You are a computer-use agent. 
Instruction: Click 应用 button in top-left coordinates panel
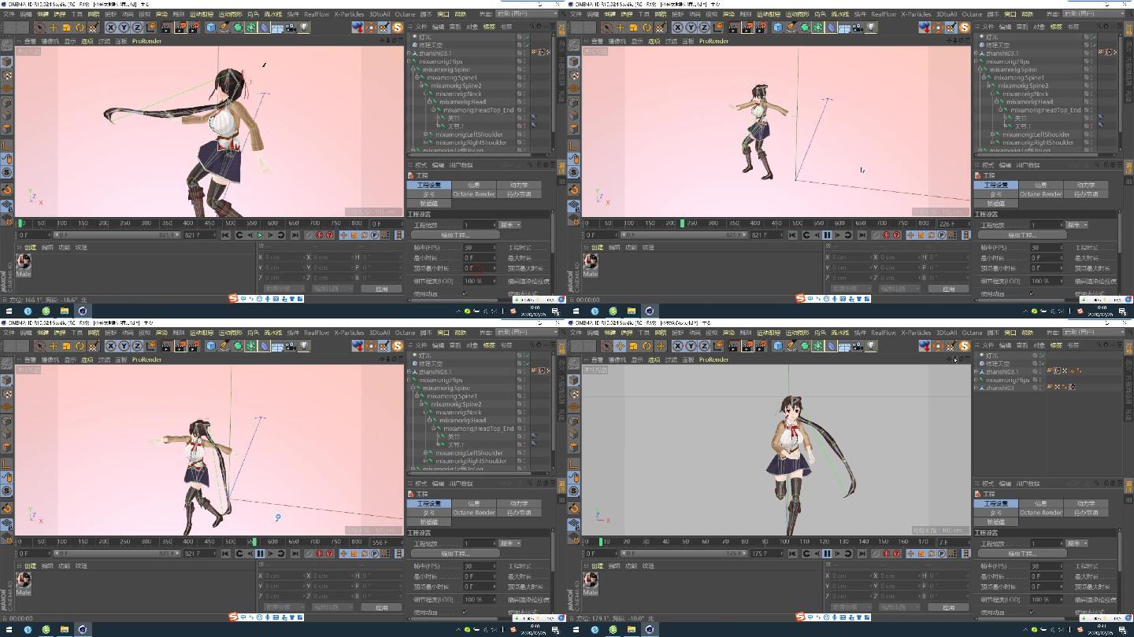tap(382, 289)
